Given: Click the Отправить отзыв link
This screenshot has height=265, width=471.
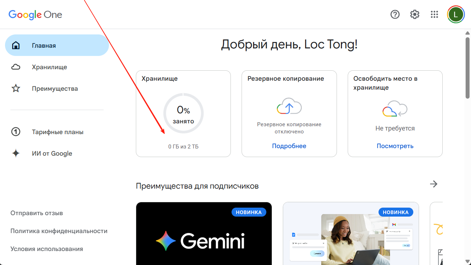Looking at the screenshot, I should 37,213.
